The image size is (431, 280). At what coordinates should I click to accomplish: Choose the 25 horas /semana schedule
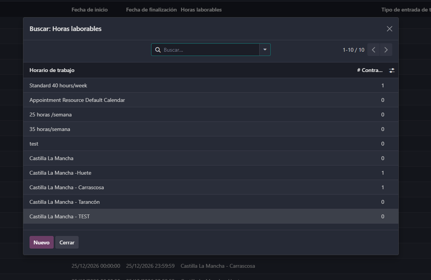51,115
